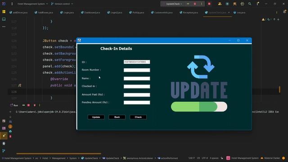Go to previous highlighted problem arrow
Viewport: 288px width, 162px height.
coord(274,19)
